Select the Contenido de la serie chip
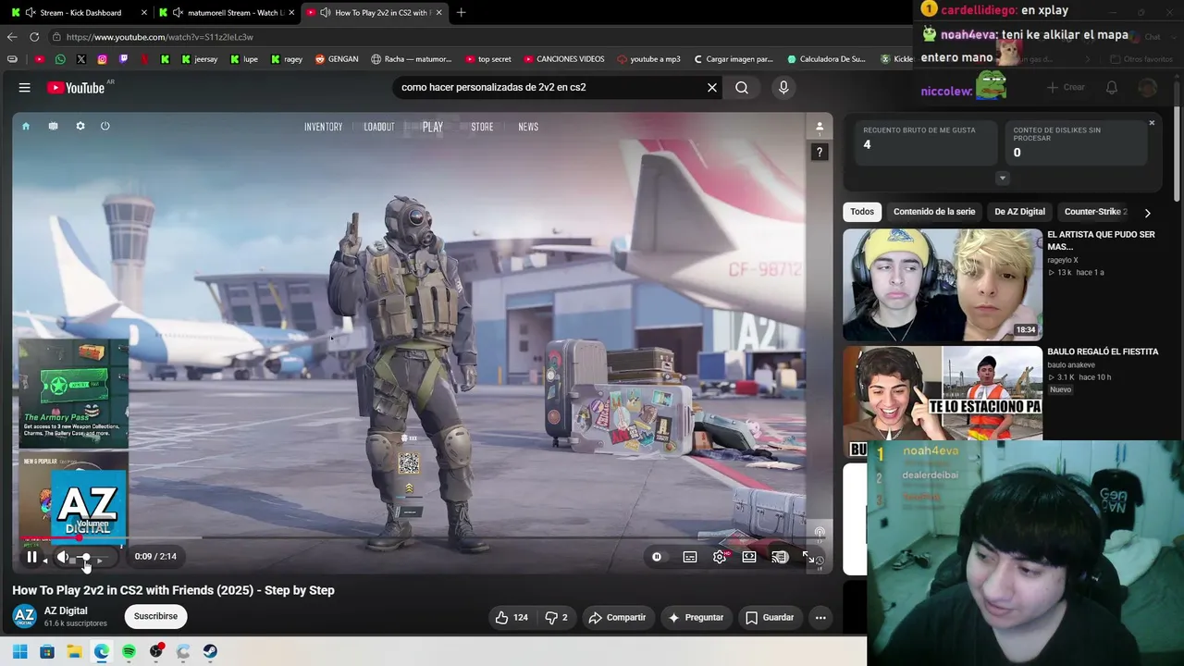The image size is (1184, 666). (934, 212)
